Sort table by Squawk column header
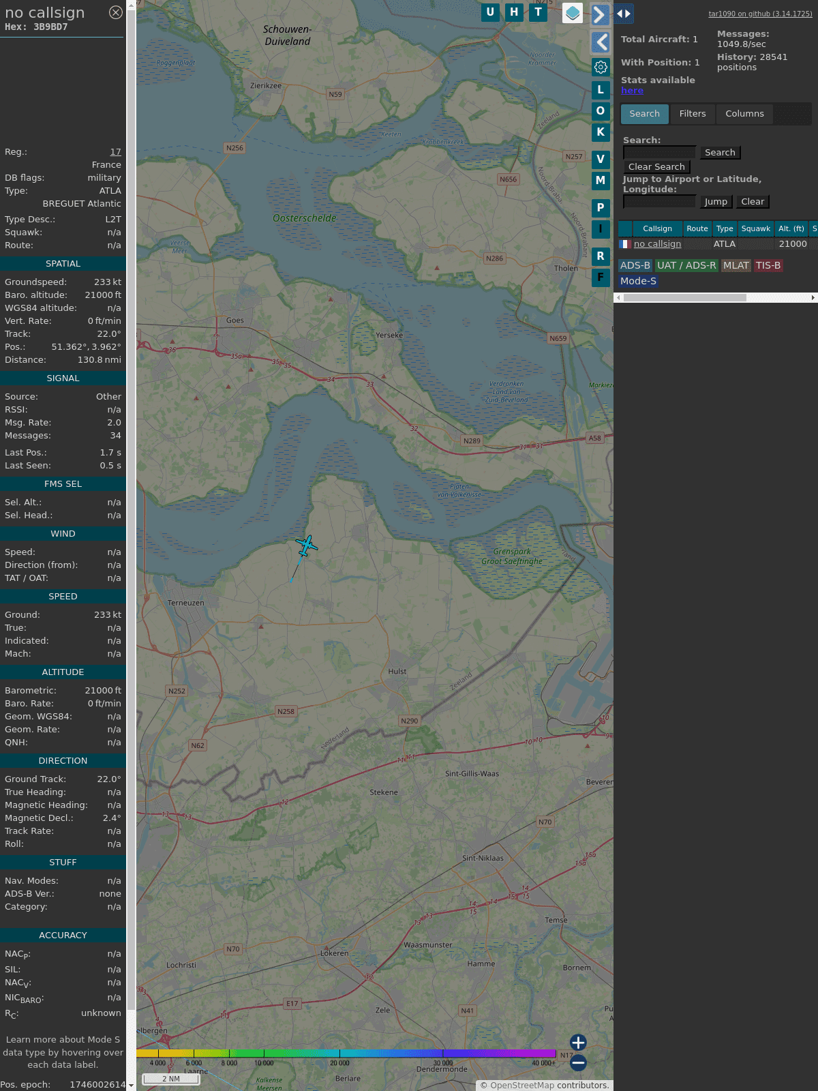Viewport: 818px width, 1091px height. pyautogui.click(x=756, y=229)
